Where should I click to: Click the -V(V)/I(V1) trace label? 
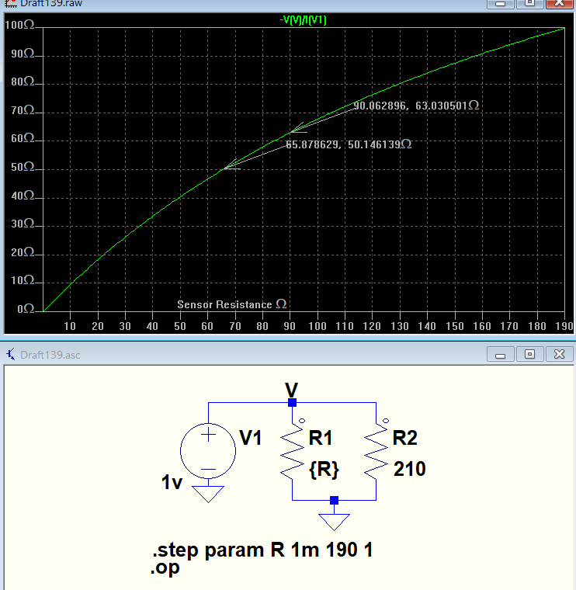coord(304,19)
